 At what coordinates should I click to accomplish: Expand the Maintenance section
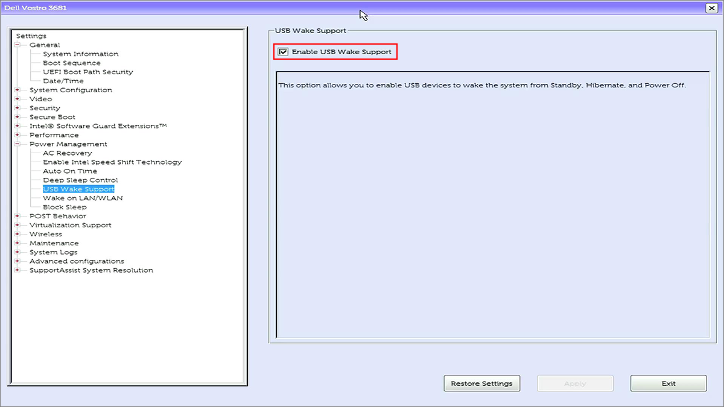pyautogui.click(x=17, y=244)
